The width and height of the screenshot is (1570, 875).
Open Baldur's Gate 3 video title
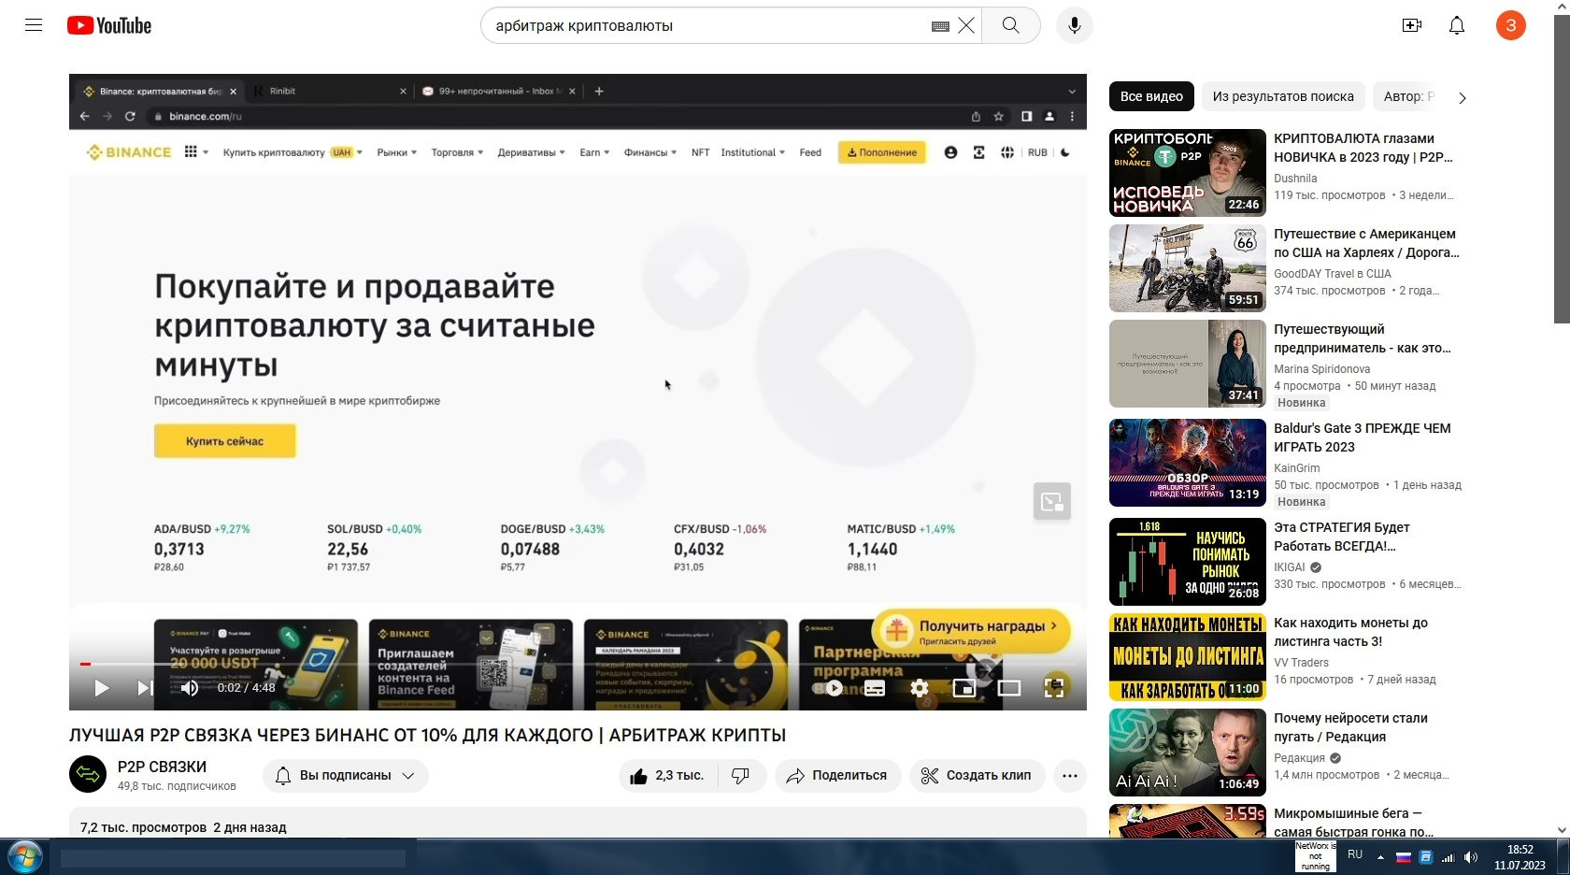pos(1363,437)
